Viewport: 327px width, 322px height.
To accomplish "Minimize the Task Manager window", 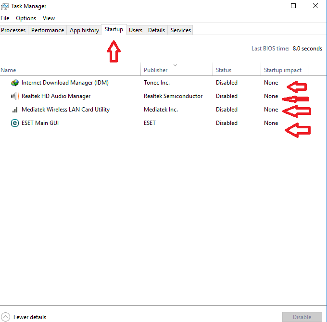I will click(272, 6).
